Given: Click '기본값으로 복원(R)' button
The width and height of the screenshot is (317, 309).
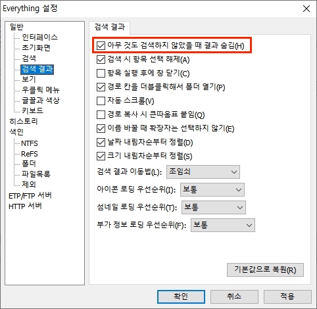Looking at the screenshot, I should 265,270.
